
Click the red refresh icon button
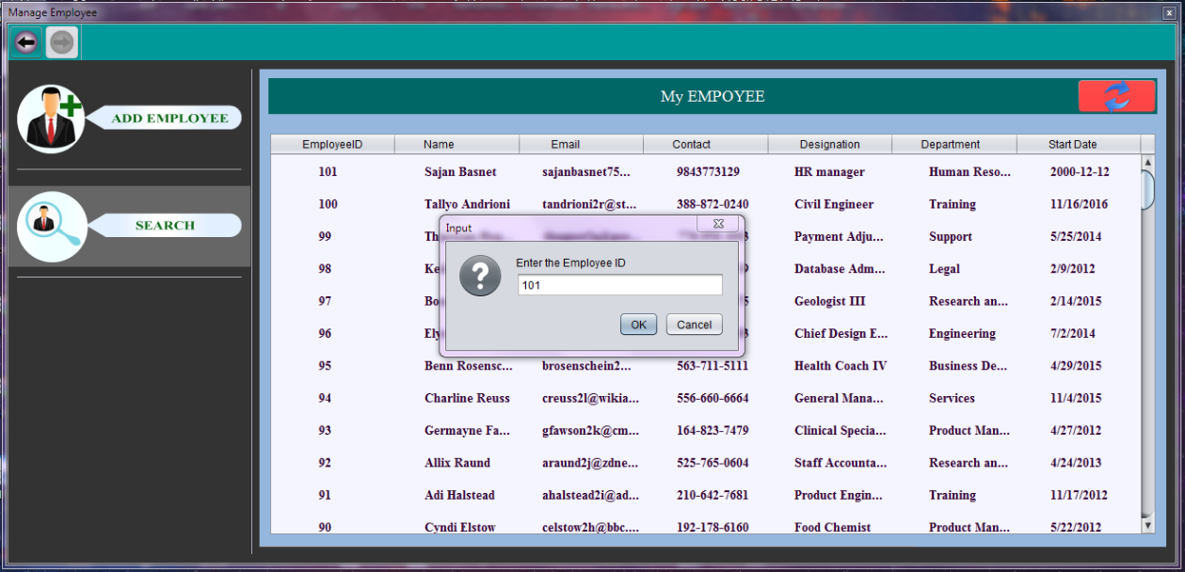[x=1116, y=96]
